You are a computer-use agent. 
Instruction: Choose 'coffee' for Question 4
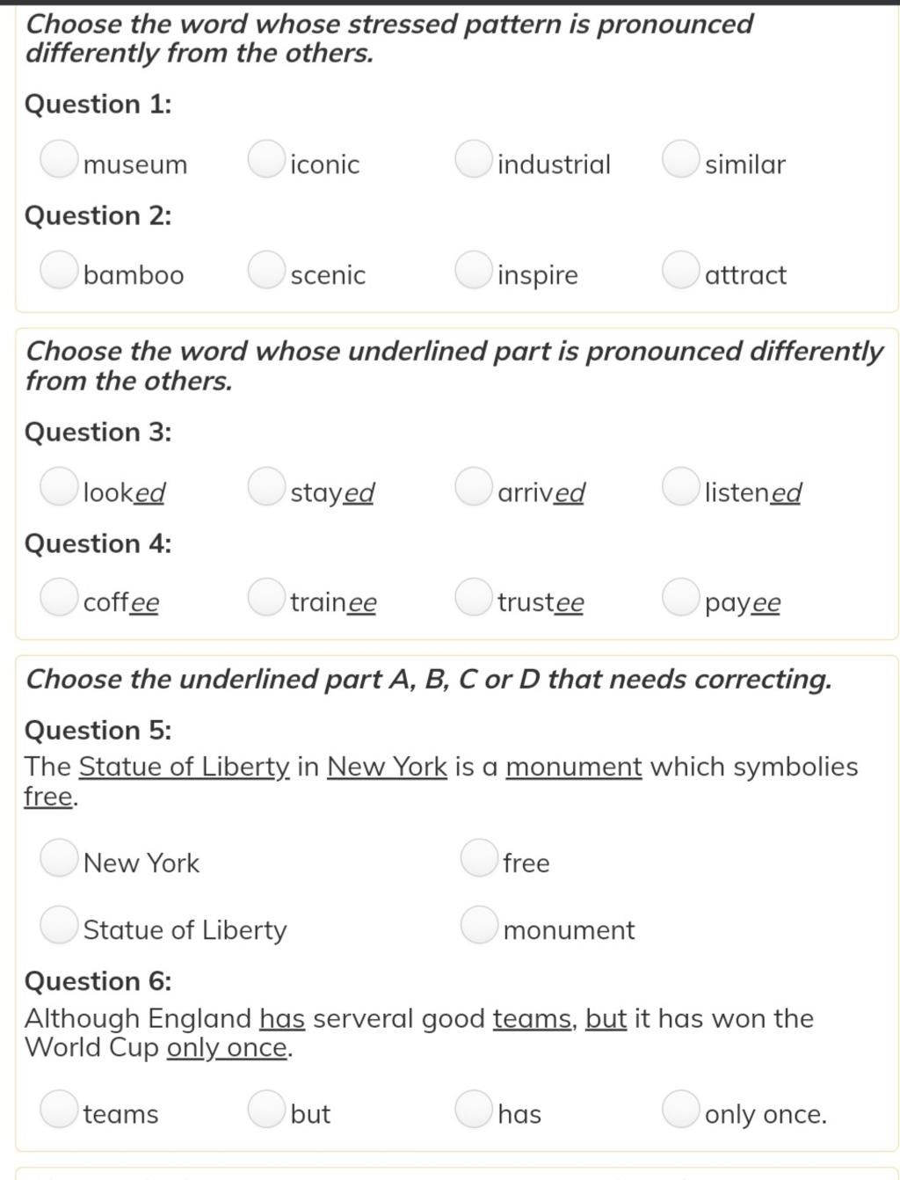[x=59, y=597]
